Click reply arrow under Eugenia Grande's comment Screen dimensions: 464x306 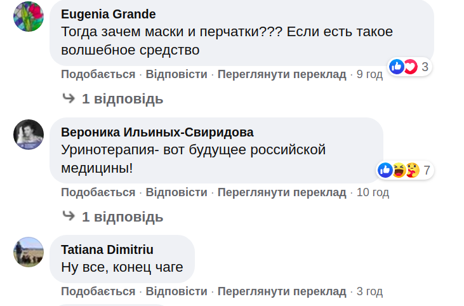click(69, 98)
